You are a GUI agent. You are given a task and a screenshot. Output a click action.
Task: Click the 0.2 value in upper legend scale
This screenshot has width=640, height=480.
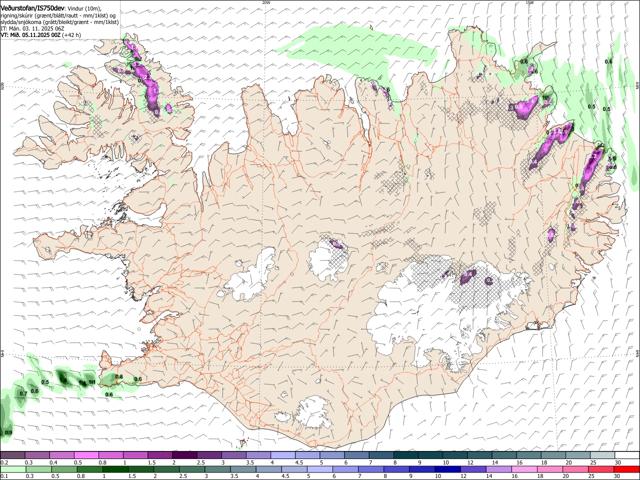click(x=4, y=462)
